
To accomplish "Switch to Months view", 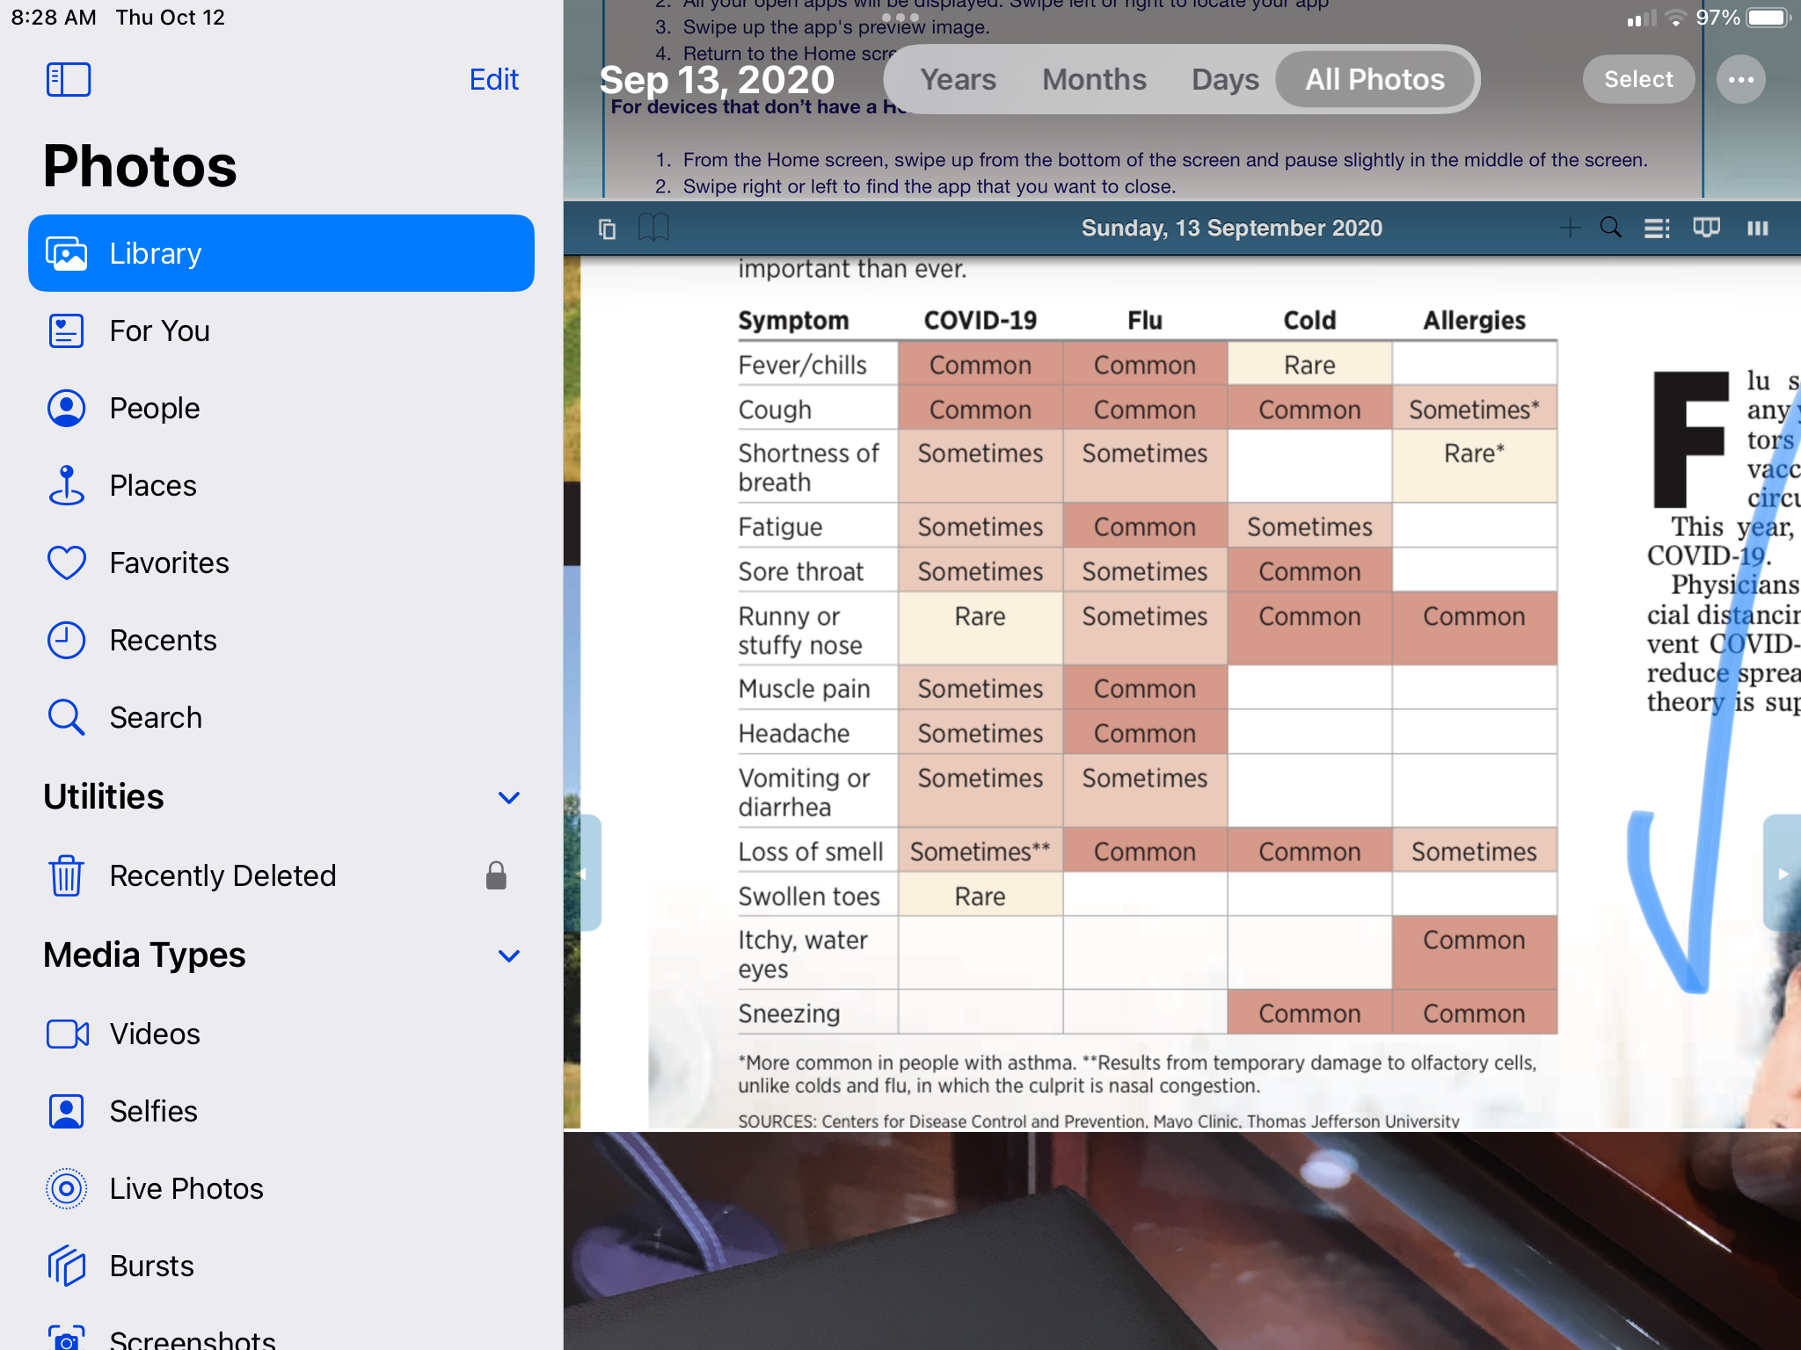I will (1094, 79).
